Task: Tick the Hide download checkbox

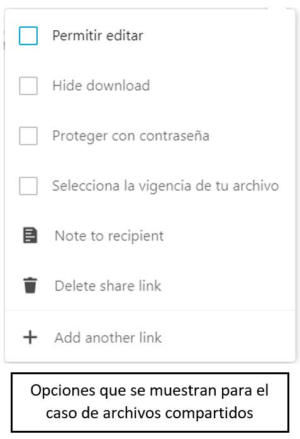Action: 28,86
